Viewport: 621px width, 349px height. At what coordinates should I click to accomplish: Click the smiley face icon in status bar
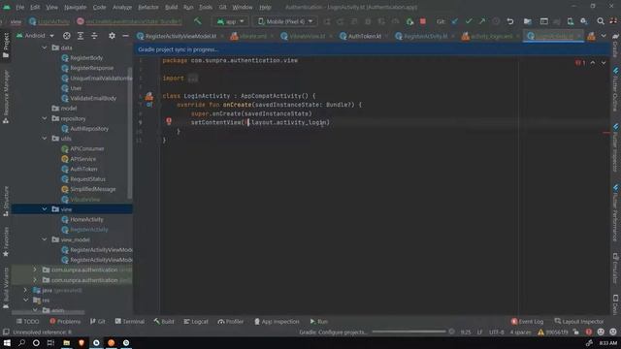click(x=601, y=332)
